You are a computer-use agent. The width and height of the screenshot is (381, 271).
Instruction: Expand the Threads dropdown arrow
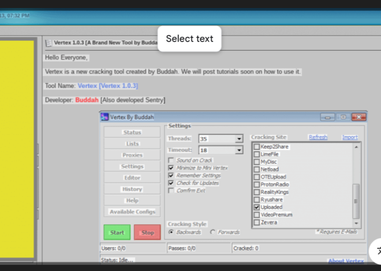click(239, 139)
